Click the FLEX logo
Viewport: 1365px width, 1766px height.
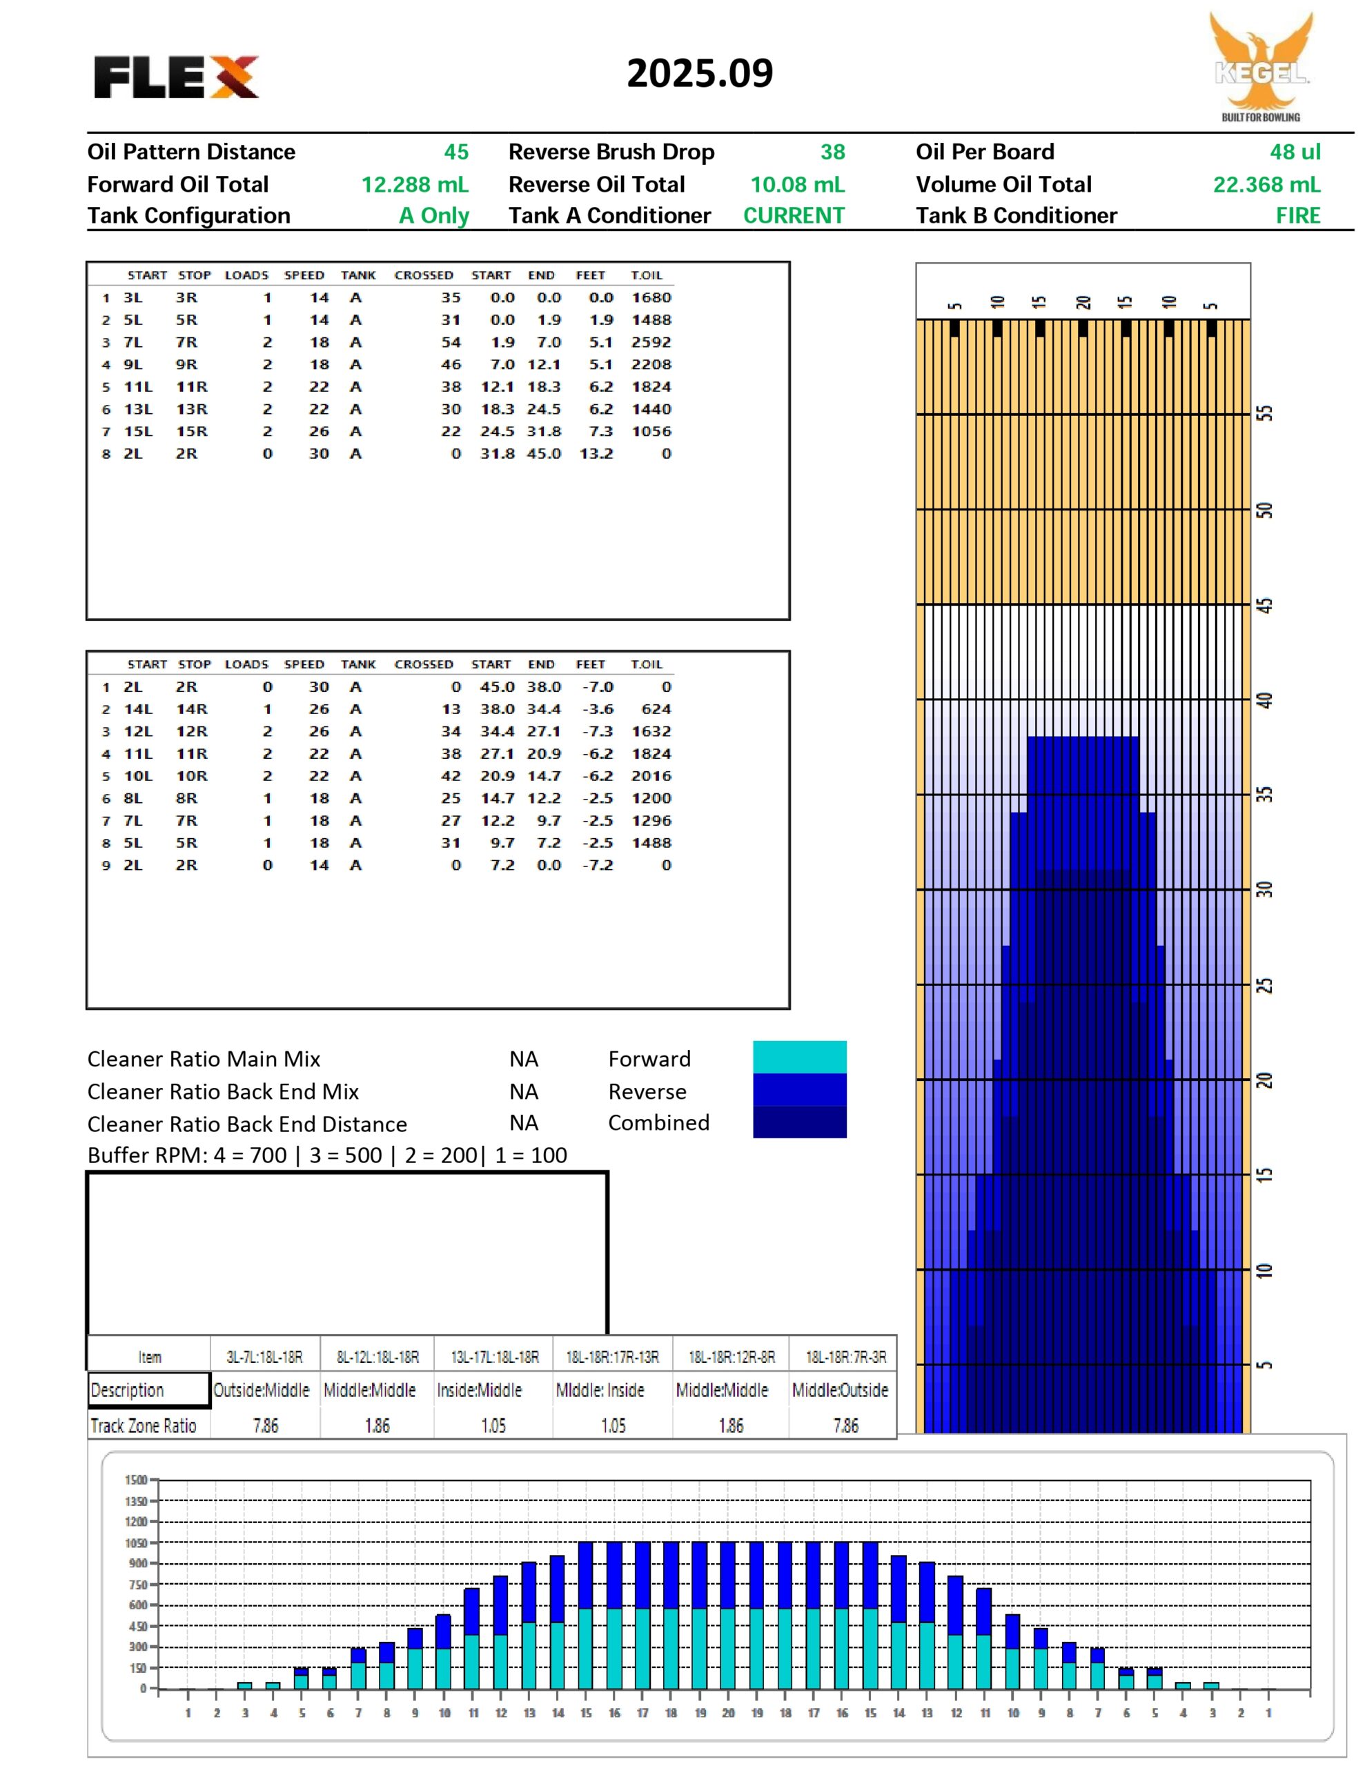175,78
